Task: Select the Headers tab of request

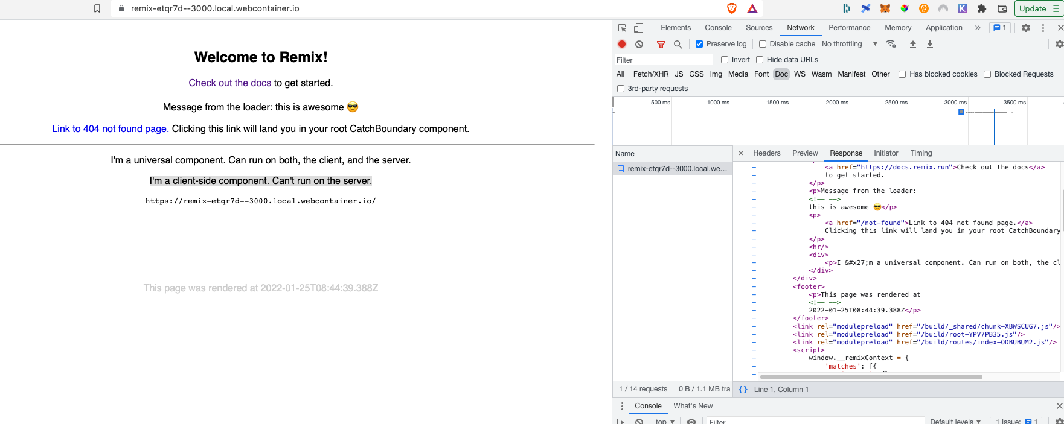Action: 767,153
